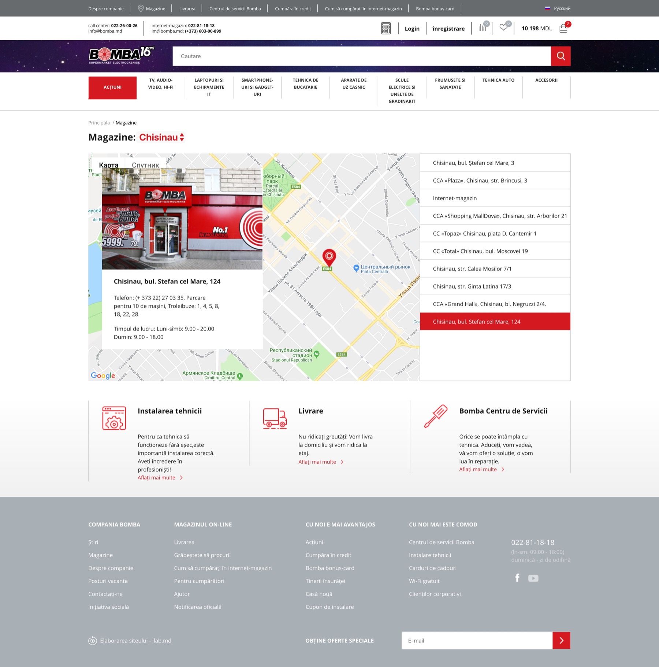
Task: Click the Înregistrare link
Action: [448, 29]
